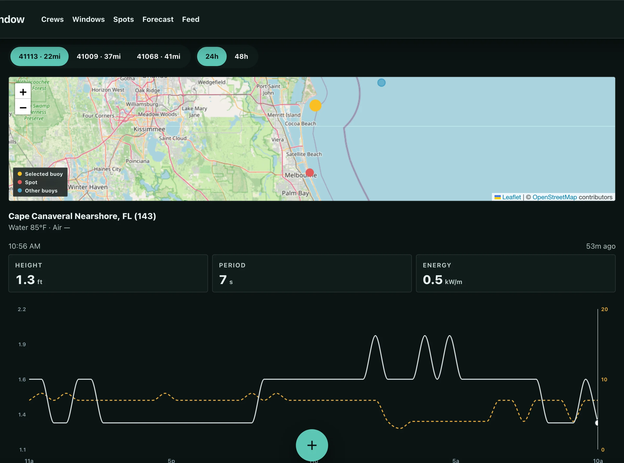Click the yellow selected buoy marker
Image resolution: width=624 pixels, height=463 pixels.
[315, 105]
